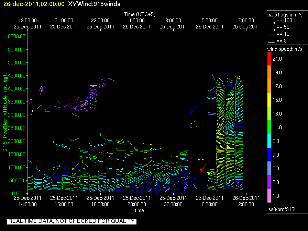Click the 3500.00 altitude tick label
The width and height of the screenshot is (308, 231).
[x=17, y=102]
